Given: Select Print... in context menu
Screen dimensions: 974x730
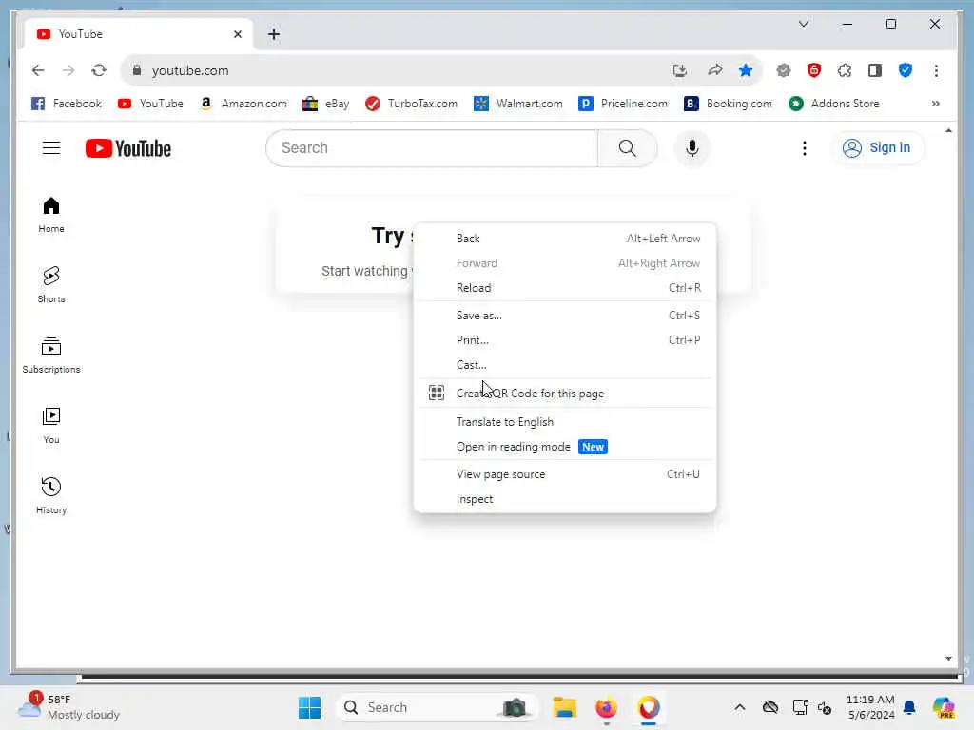Looking at the screenshot, I should pyautogui.click(x=565, y=340).
